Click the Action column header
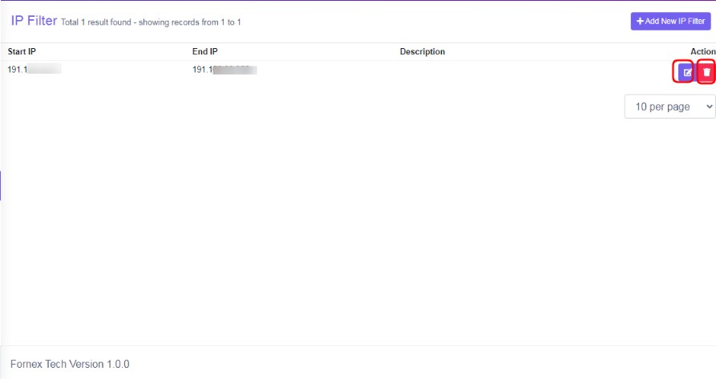 click(702, 51)
